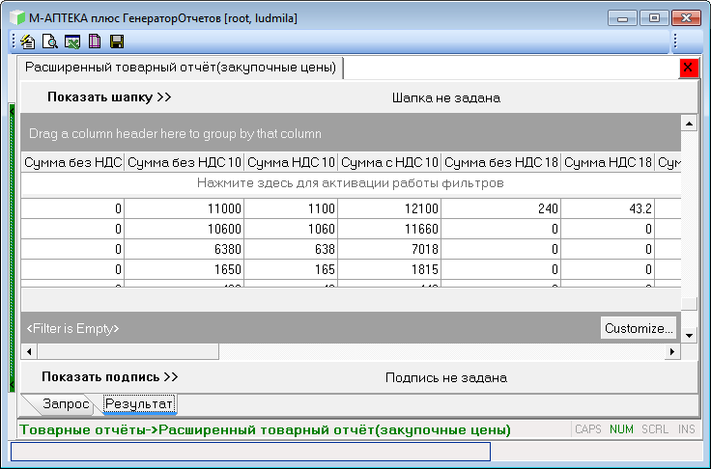Click Сумма без НДС 18 column header
The width and height of the screenshot is (711, 469).
pyautogui.click(x=501, y=162)
